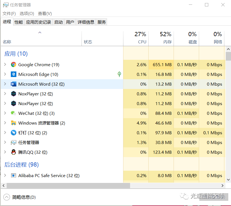This screenshot has height=206, width=231.
Task: Sort processes by the 内存 column header
Action: pyautogui.click(x=161, y=39)
